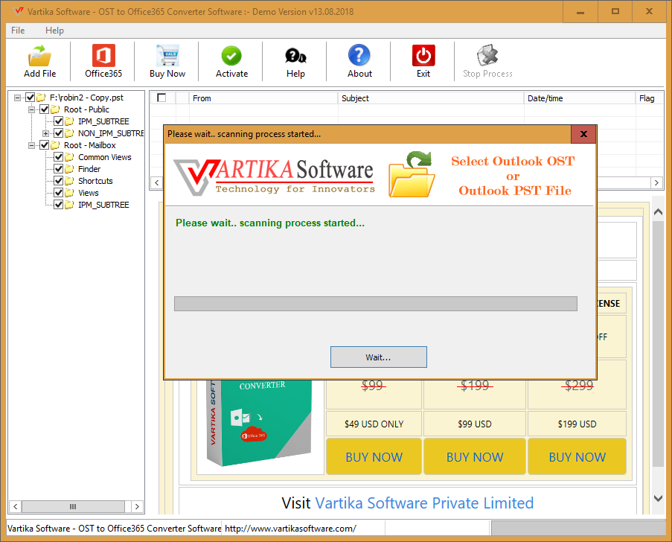Screen dimensions: 672x542
Task: Click the folder icon next to Common Views
Action: 69,157
